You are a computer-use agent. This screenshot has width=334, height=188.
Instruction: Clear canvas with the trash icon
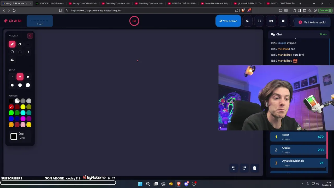coord(255,168)
